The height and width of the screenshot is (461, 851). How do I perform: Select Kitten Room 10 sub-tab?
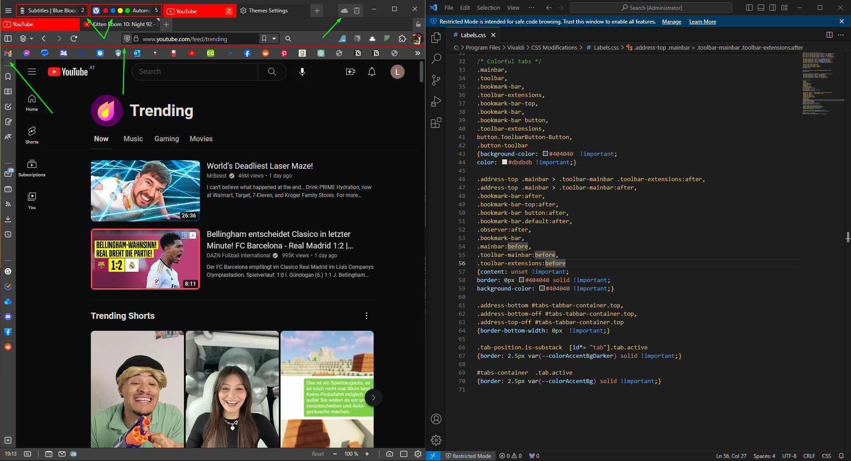click(121, 24)
